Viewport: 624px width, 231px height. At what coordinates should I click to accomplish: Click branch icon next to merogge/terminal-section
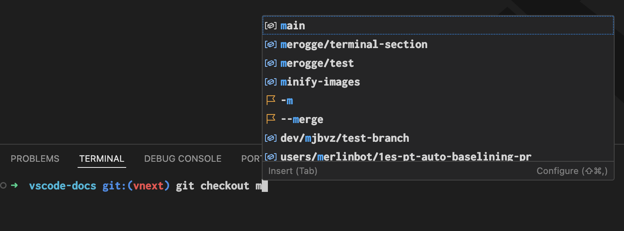tap(271, 44)
